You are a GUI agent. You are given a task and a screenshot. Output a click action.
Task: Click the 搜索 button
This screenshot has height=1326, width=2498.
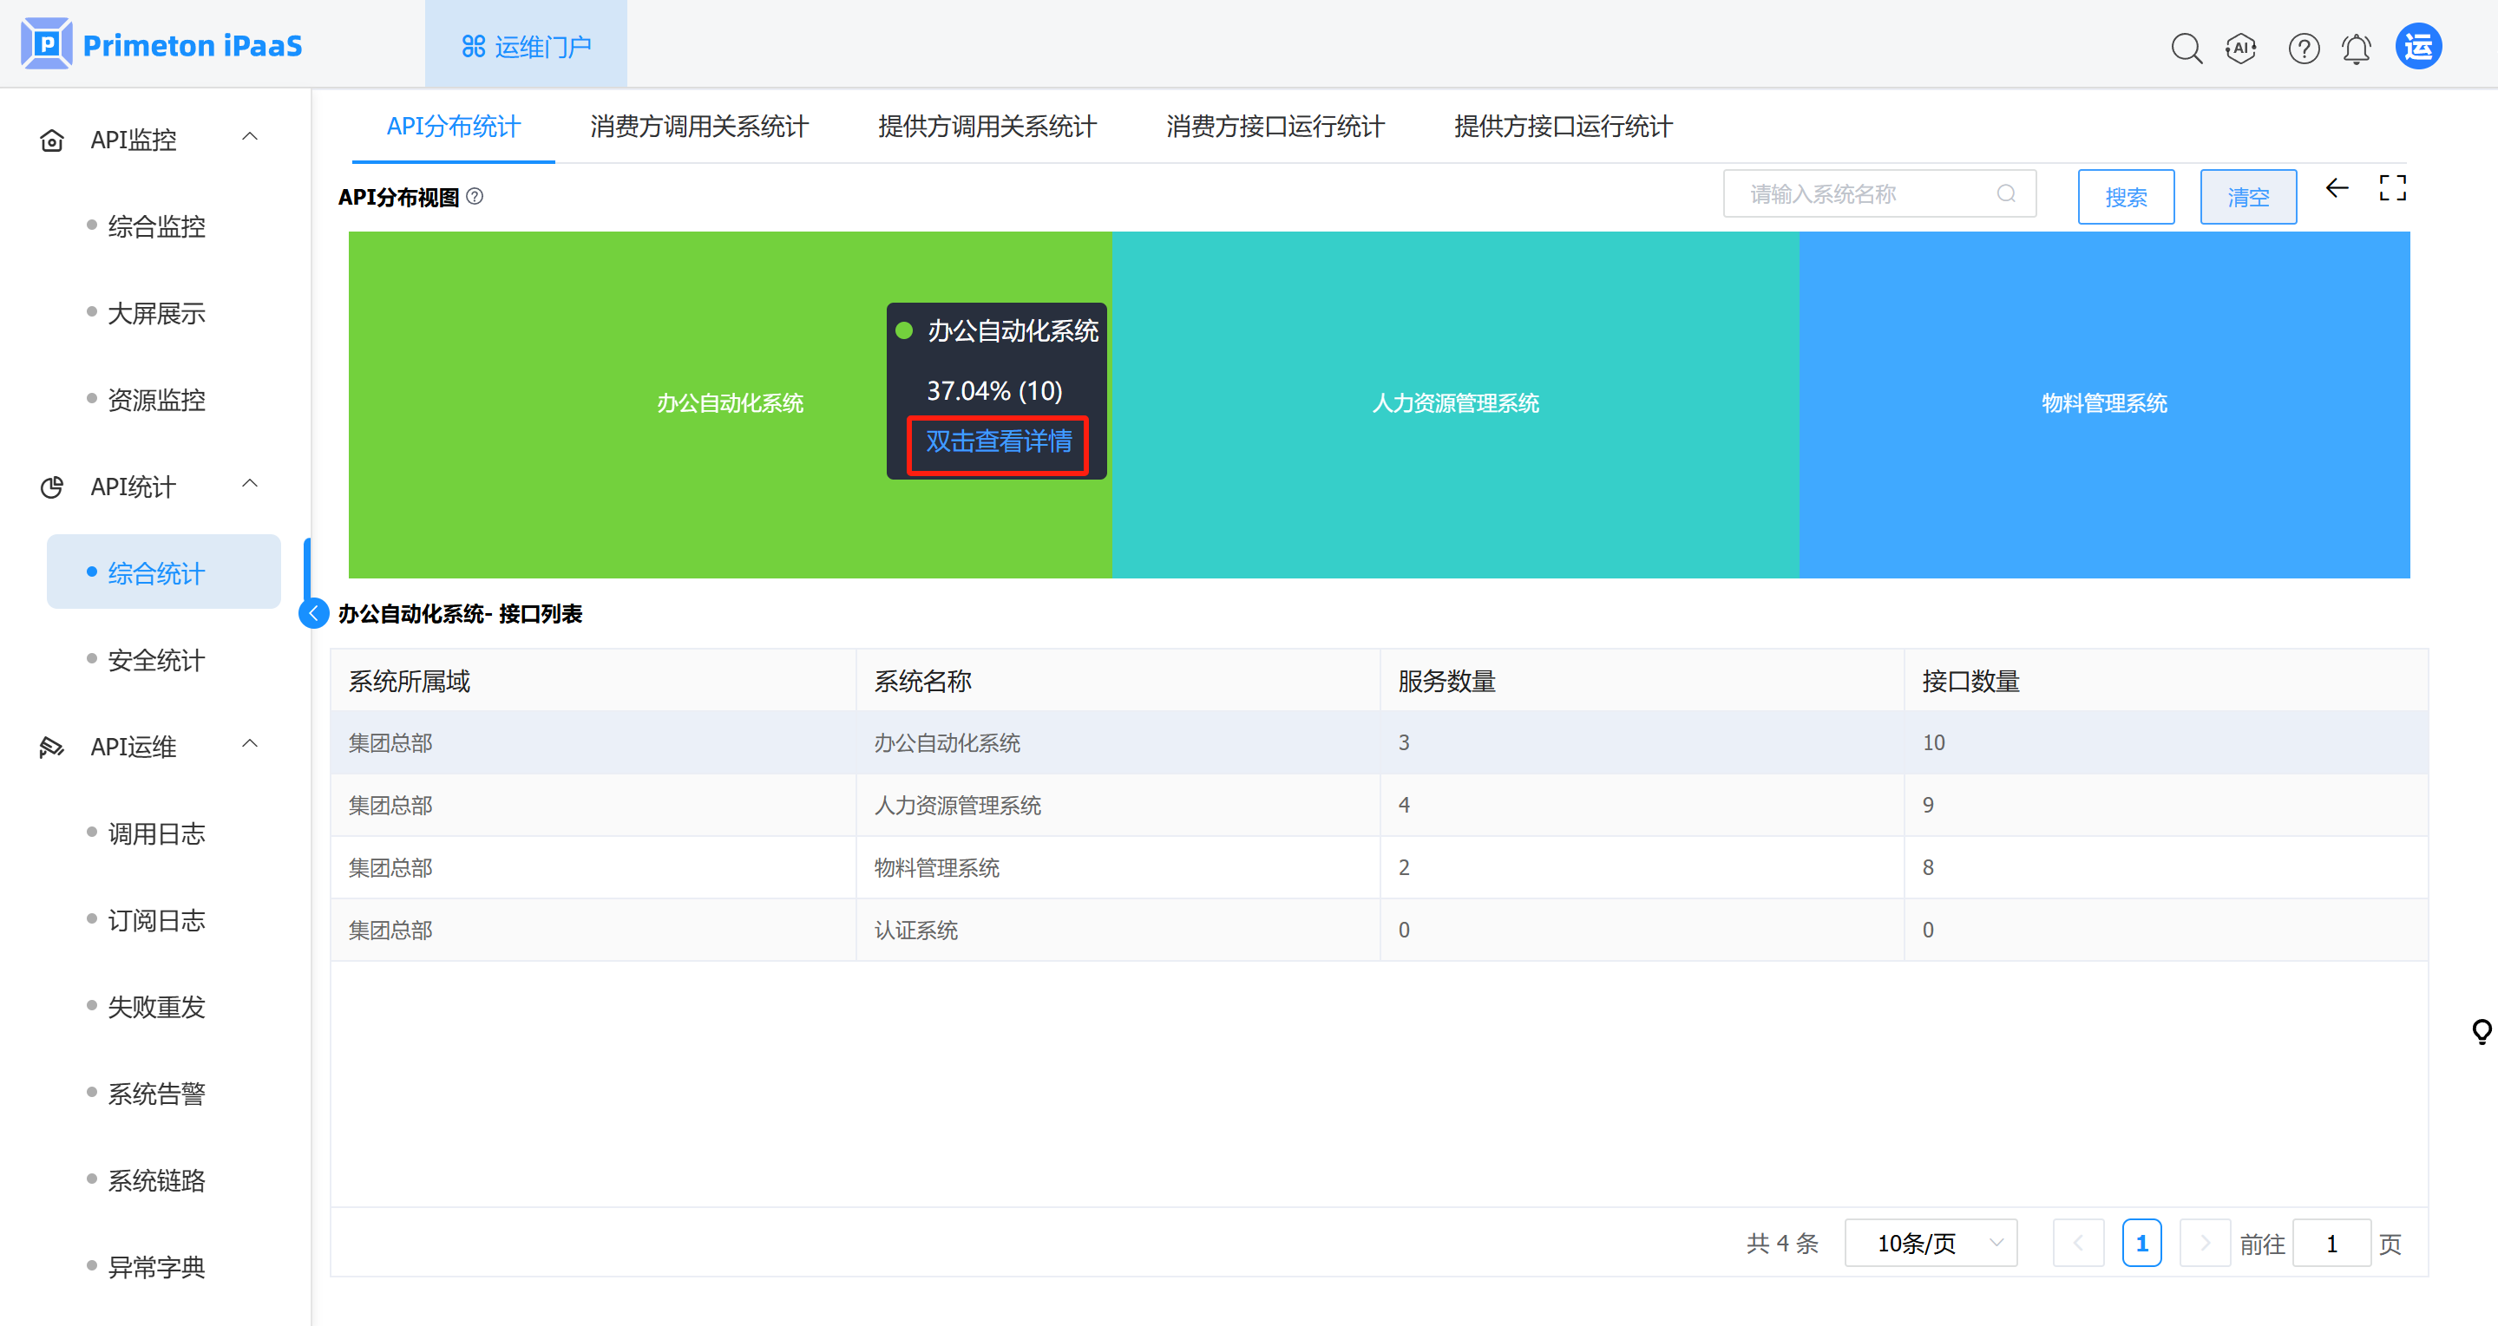coord(2126,197)
